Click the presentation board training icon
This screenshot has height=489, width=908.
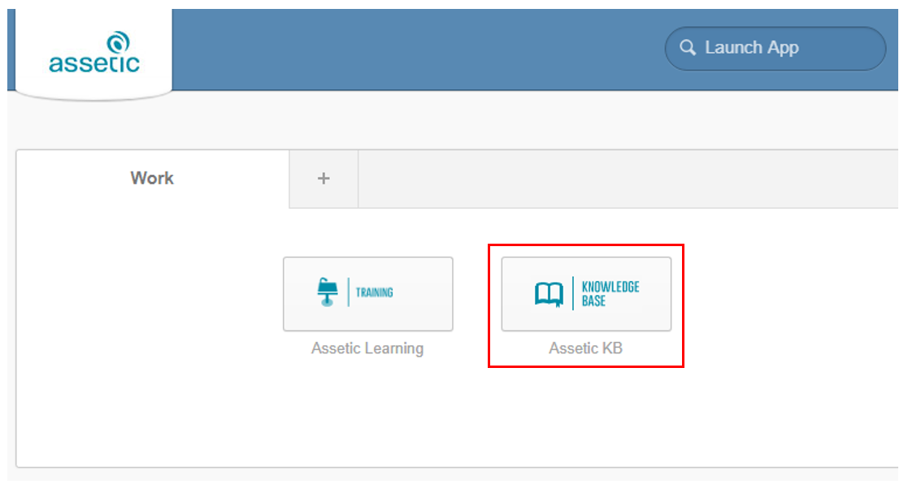coord(327,292)
